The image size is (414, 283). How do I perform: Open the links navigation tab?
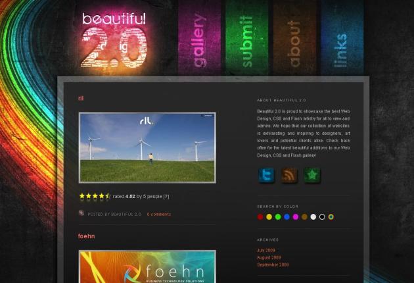(342, 38)
